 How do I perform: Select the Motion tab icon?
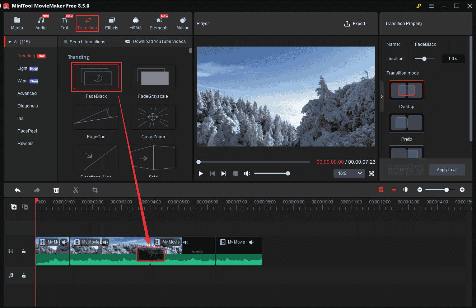point(183,22)
